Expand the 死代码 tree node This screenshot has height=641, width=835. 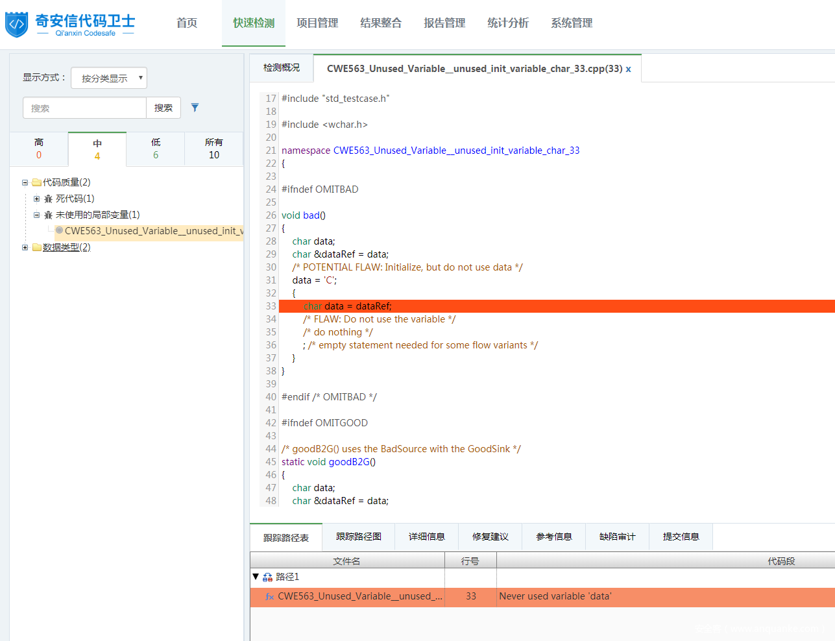point(36,199)
